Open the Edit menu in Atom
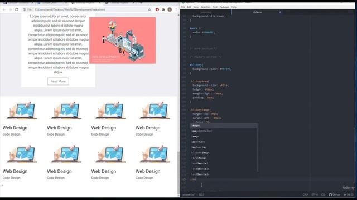357x200 pixels. point(189,7)
